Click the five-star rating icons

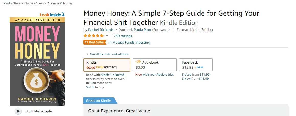[x=94, y=36]
